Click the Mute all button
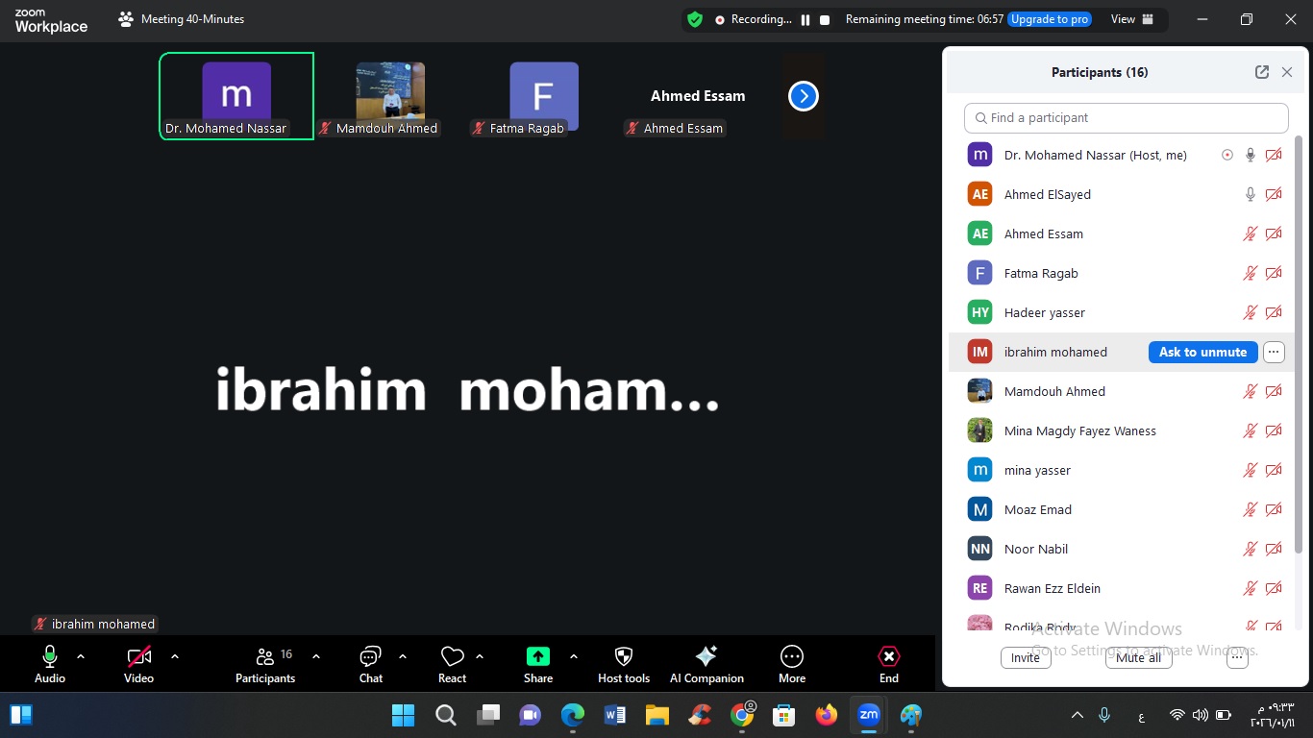 point(1138,657)
